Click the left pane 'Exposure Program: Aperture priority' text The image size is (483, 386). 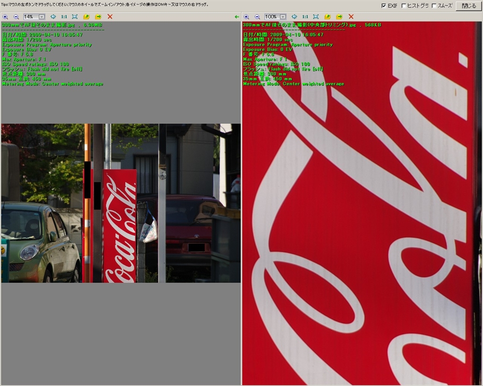tap(47, 45)
